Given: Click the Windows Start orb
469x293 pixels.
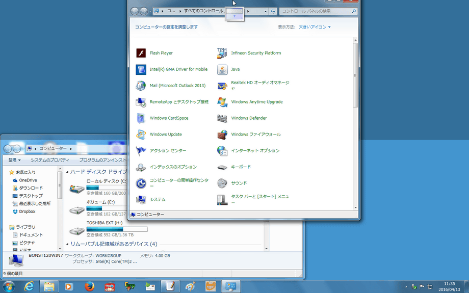Looking at the screenshot, I should point(8,287).
